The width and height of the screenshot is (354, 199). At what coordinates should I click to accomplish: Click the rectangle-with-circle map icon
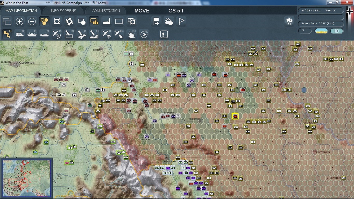click(x=82, y=21)
